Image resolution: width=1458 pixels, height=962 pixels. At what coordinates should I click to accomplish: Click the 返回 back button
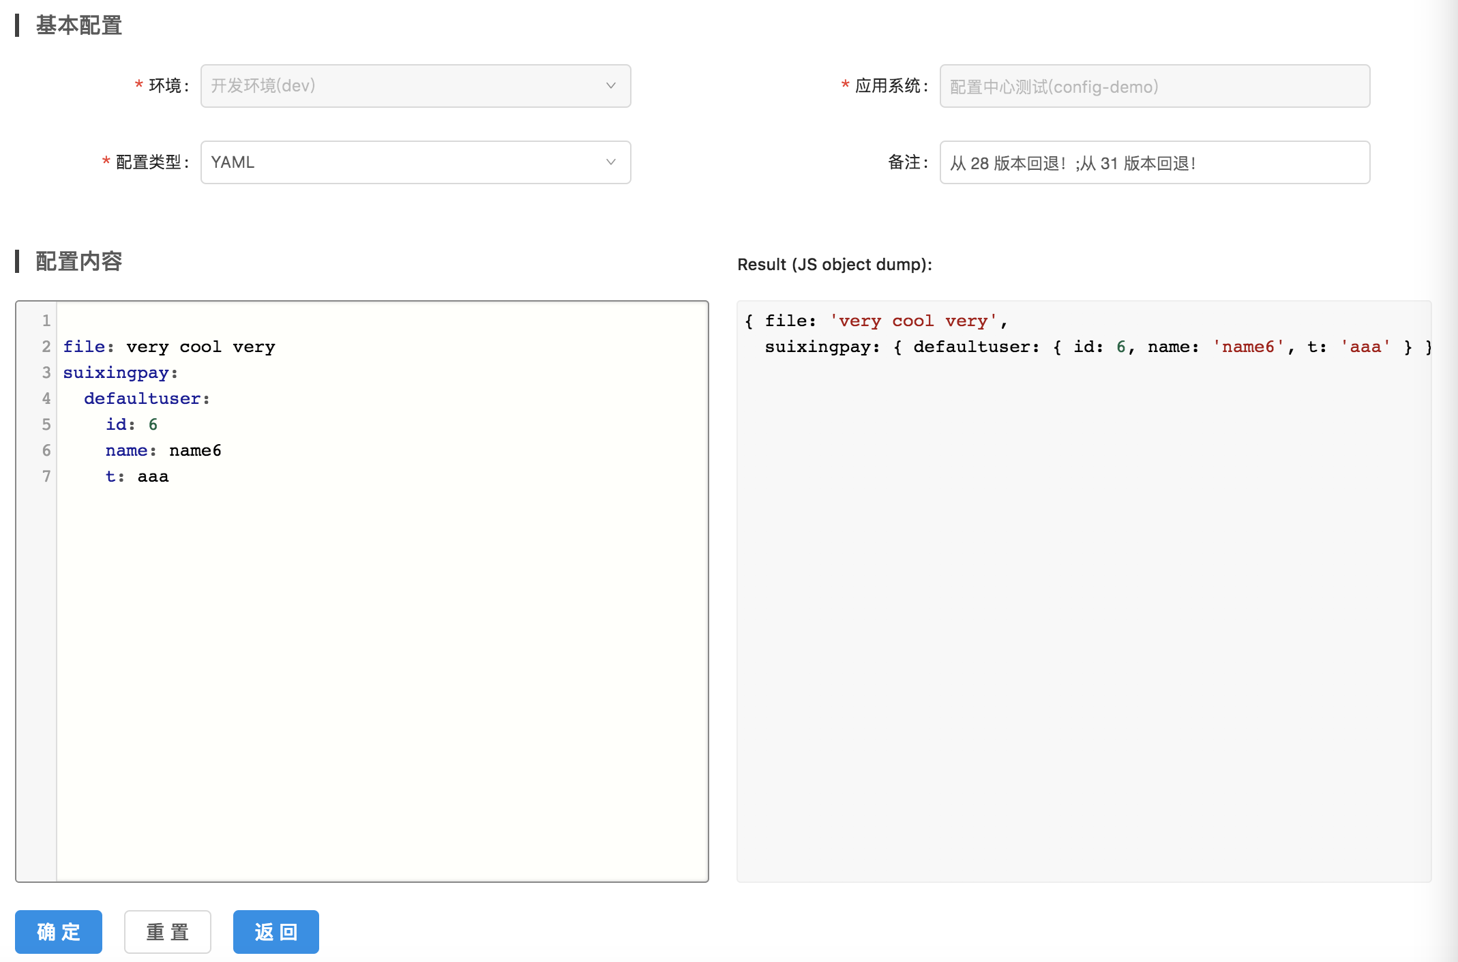click(x=276, y=931)
